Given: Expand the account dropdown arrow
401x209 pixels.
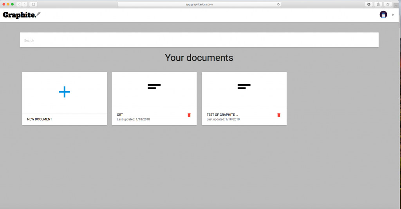Looking at the screenshot, I should [x=393, y=15].
